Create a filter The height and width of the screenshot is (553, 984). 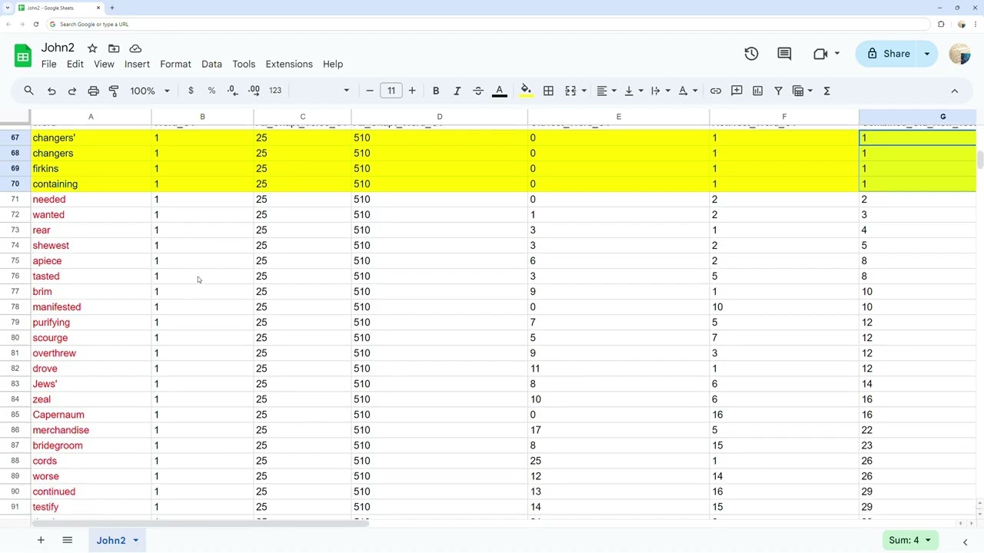[x=778, y=91]
